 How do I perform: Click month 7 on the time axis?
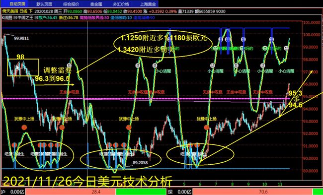pos(216,184)
